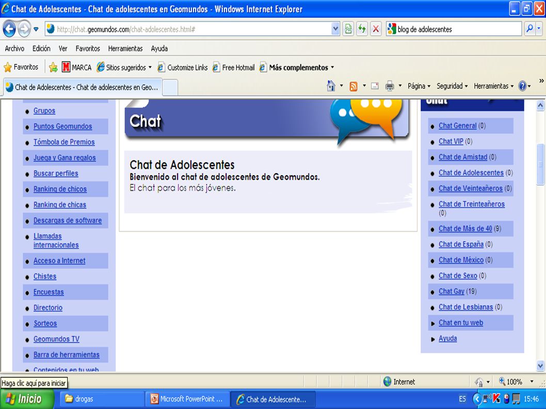Click the RSS feeds icon
Viewport: 546px width, 409px height.
click(354, 86)
